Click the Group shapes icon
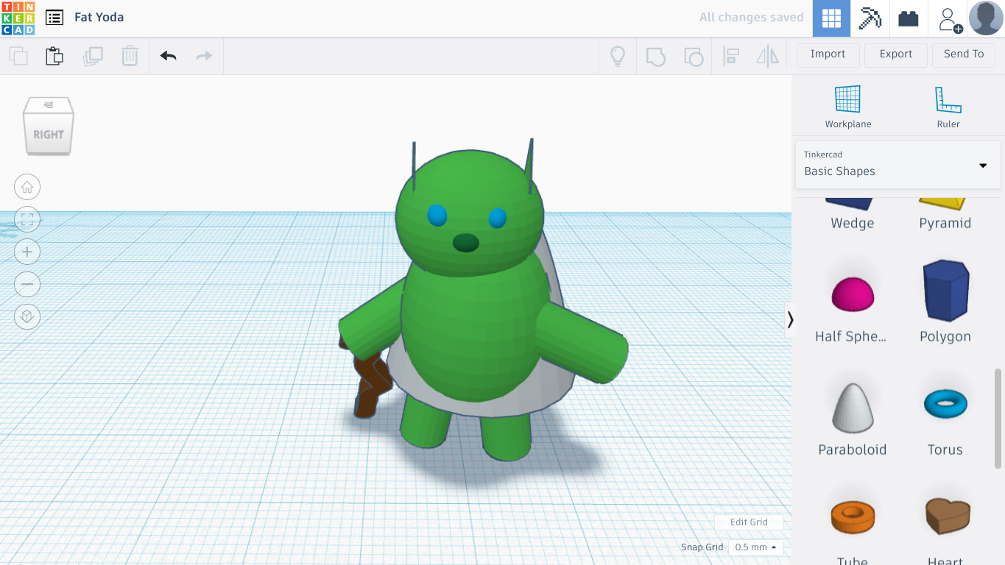The image size is (1005, 565). [x=655, y=56]
